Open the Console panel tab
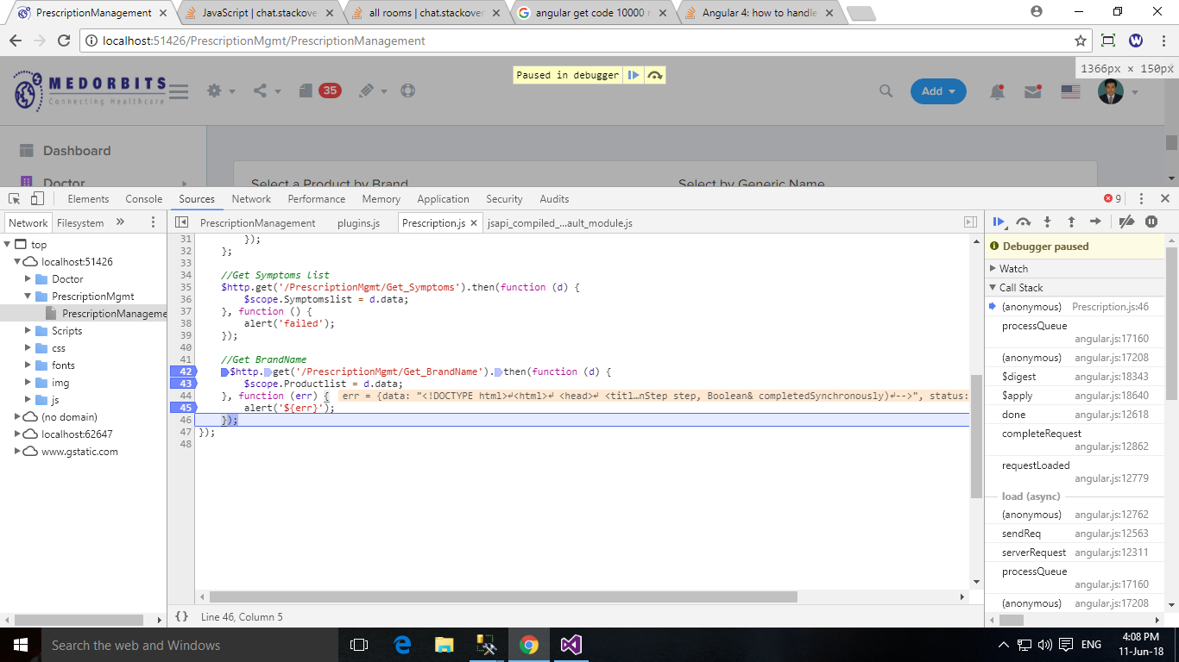This screenshot has height=662, width=1179. pyautogui.click(x=143, y=198)
